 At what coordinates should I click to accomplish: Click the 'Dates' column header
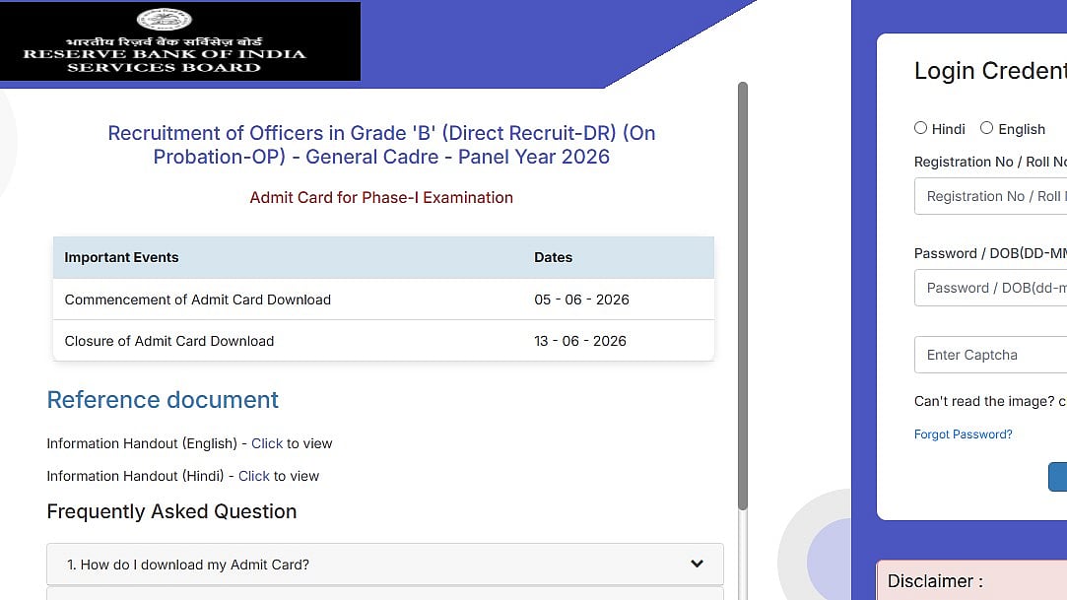click(x=554, y=257)
